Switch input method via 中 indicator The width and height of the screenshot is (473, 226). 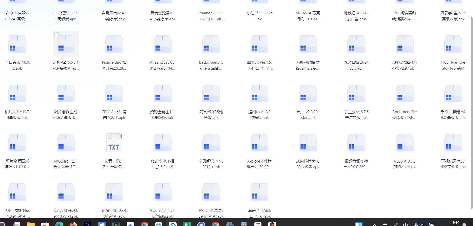tap(405, 224)
